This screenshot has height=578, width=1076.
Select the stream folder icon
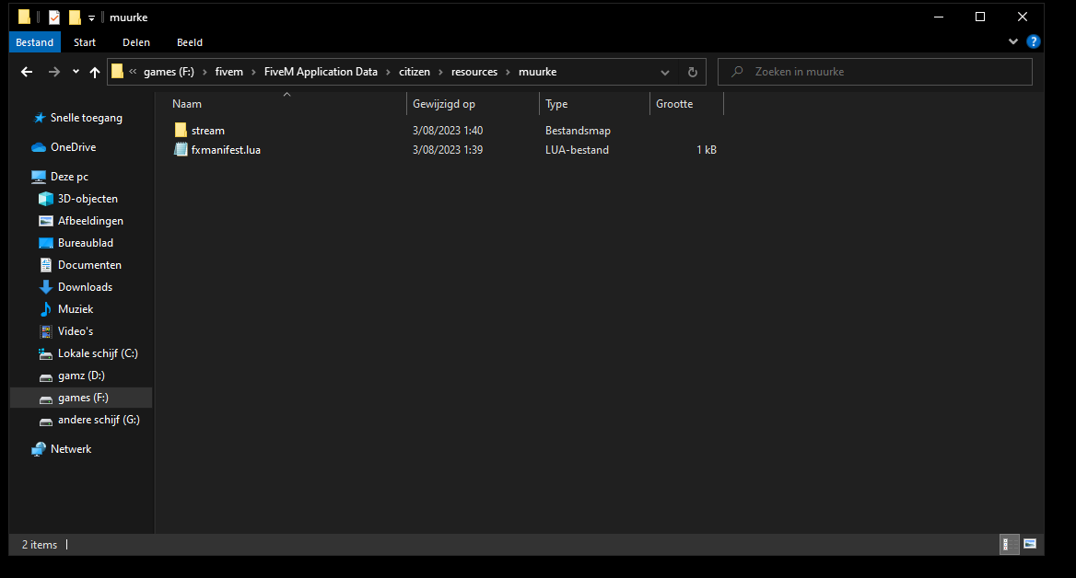(181, 131)
